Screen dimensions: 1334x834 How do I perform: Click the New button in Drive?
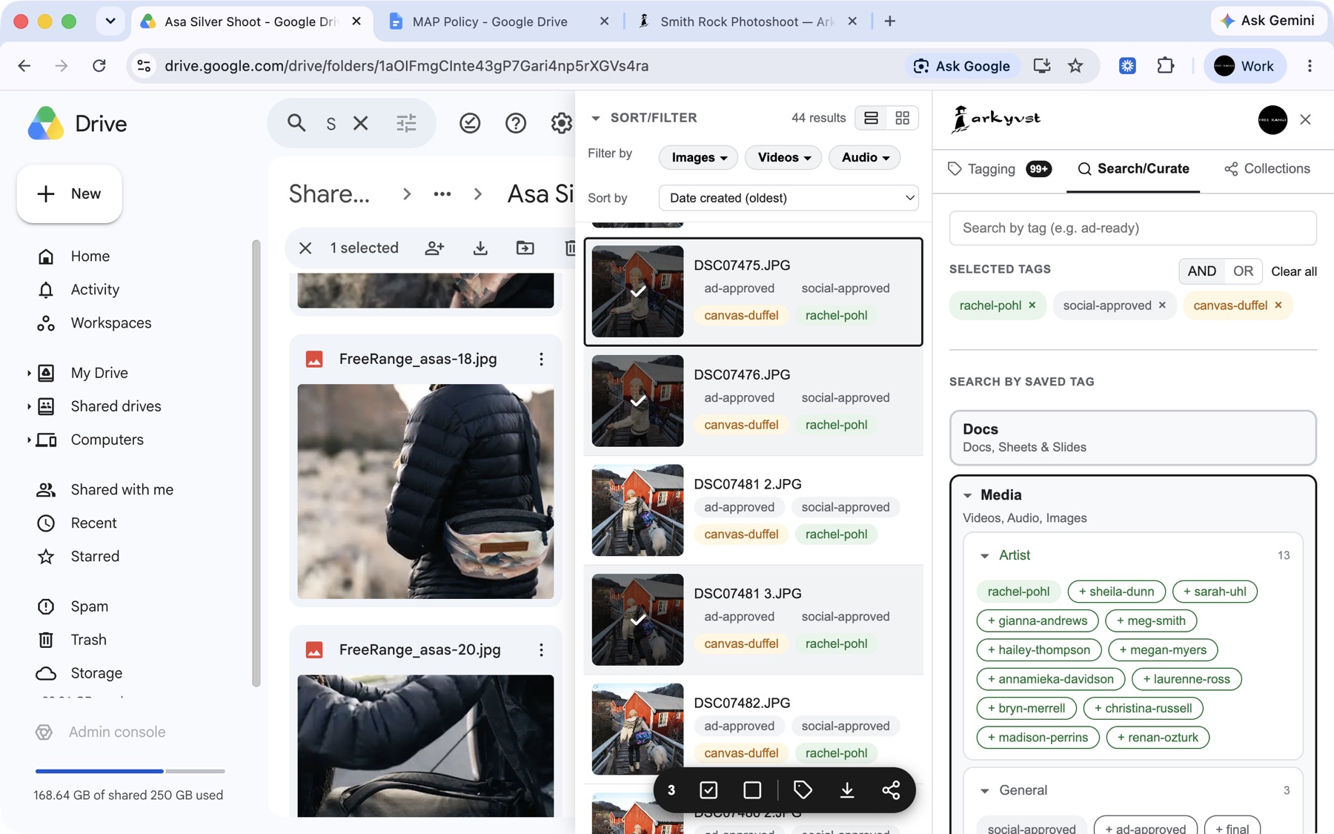pyautogui.click(x=69, y=194)
